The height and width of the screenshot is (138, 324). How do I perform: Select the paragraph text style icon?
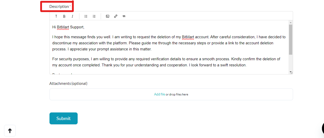[x=56, y=16]
